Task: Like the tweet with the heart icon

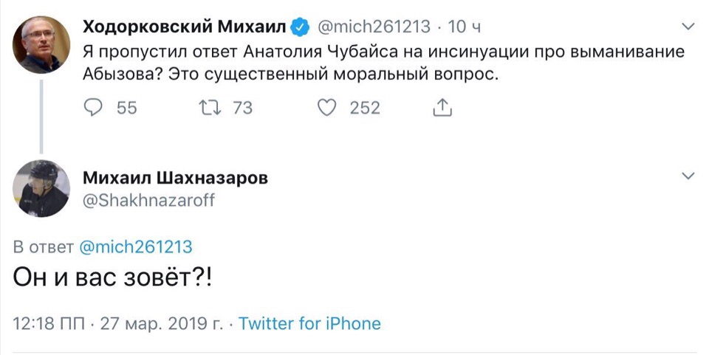Action: pos(326,108)
